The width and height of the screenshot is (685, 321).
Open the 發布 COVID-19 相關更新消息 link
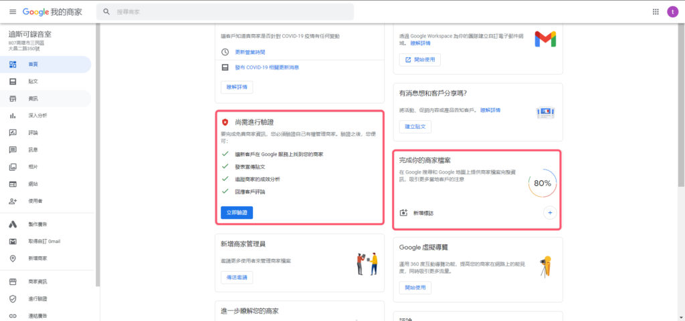[266, 67]
